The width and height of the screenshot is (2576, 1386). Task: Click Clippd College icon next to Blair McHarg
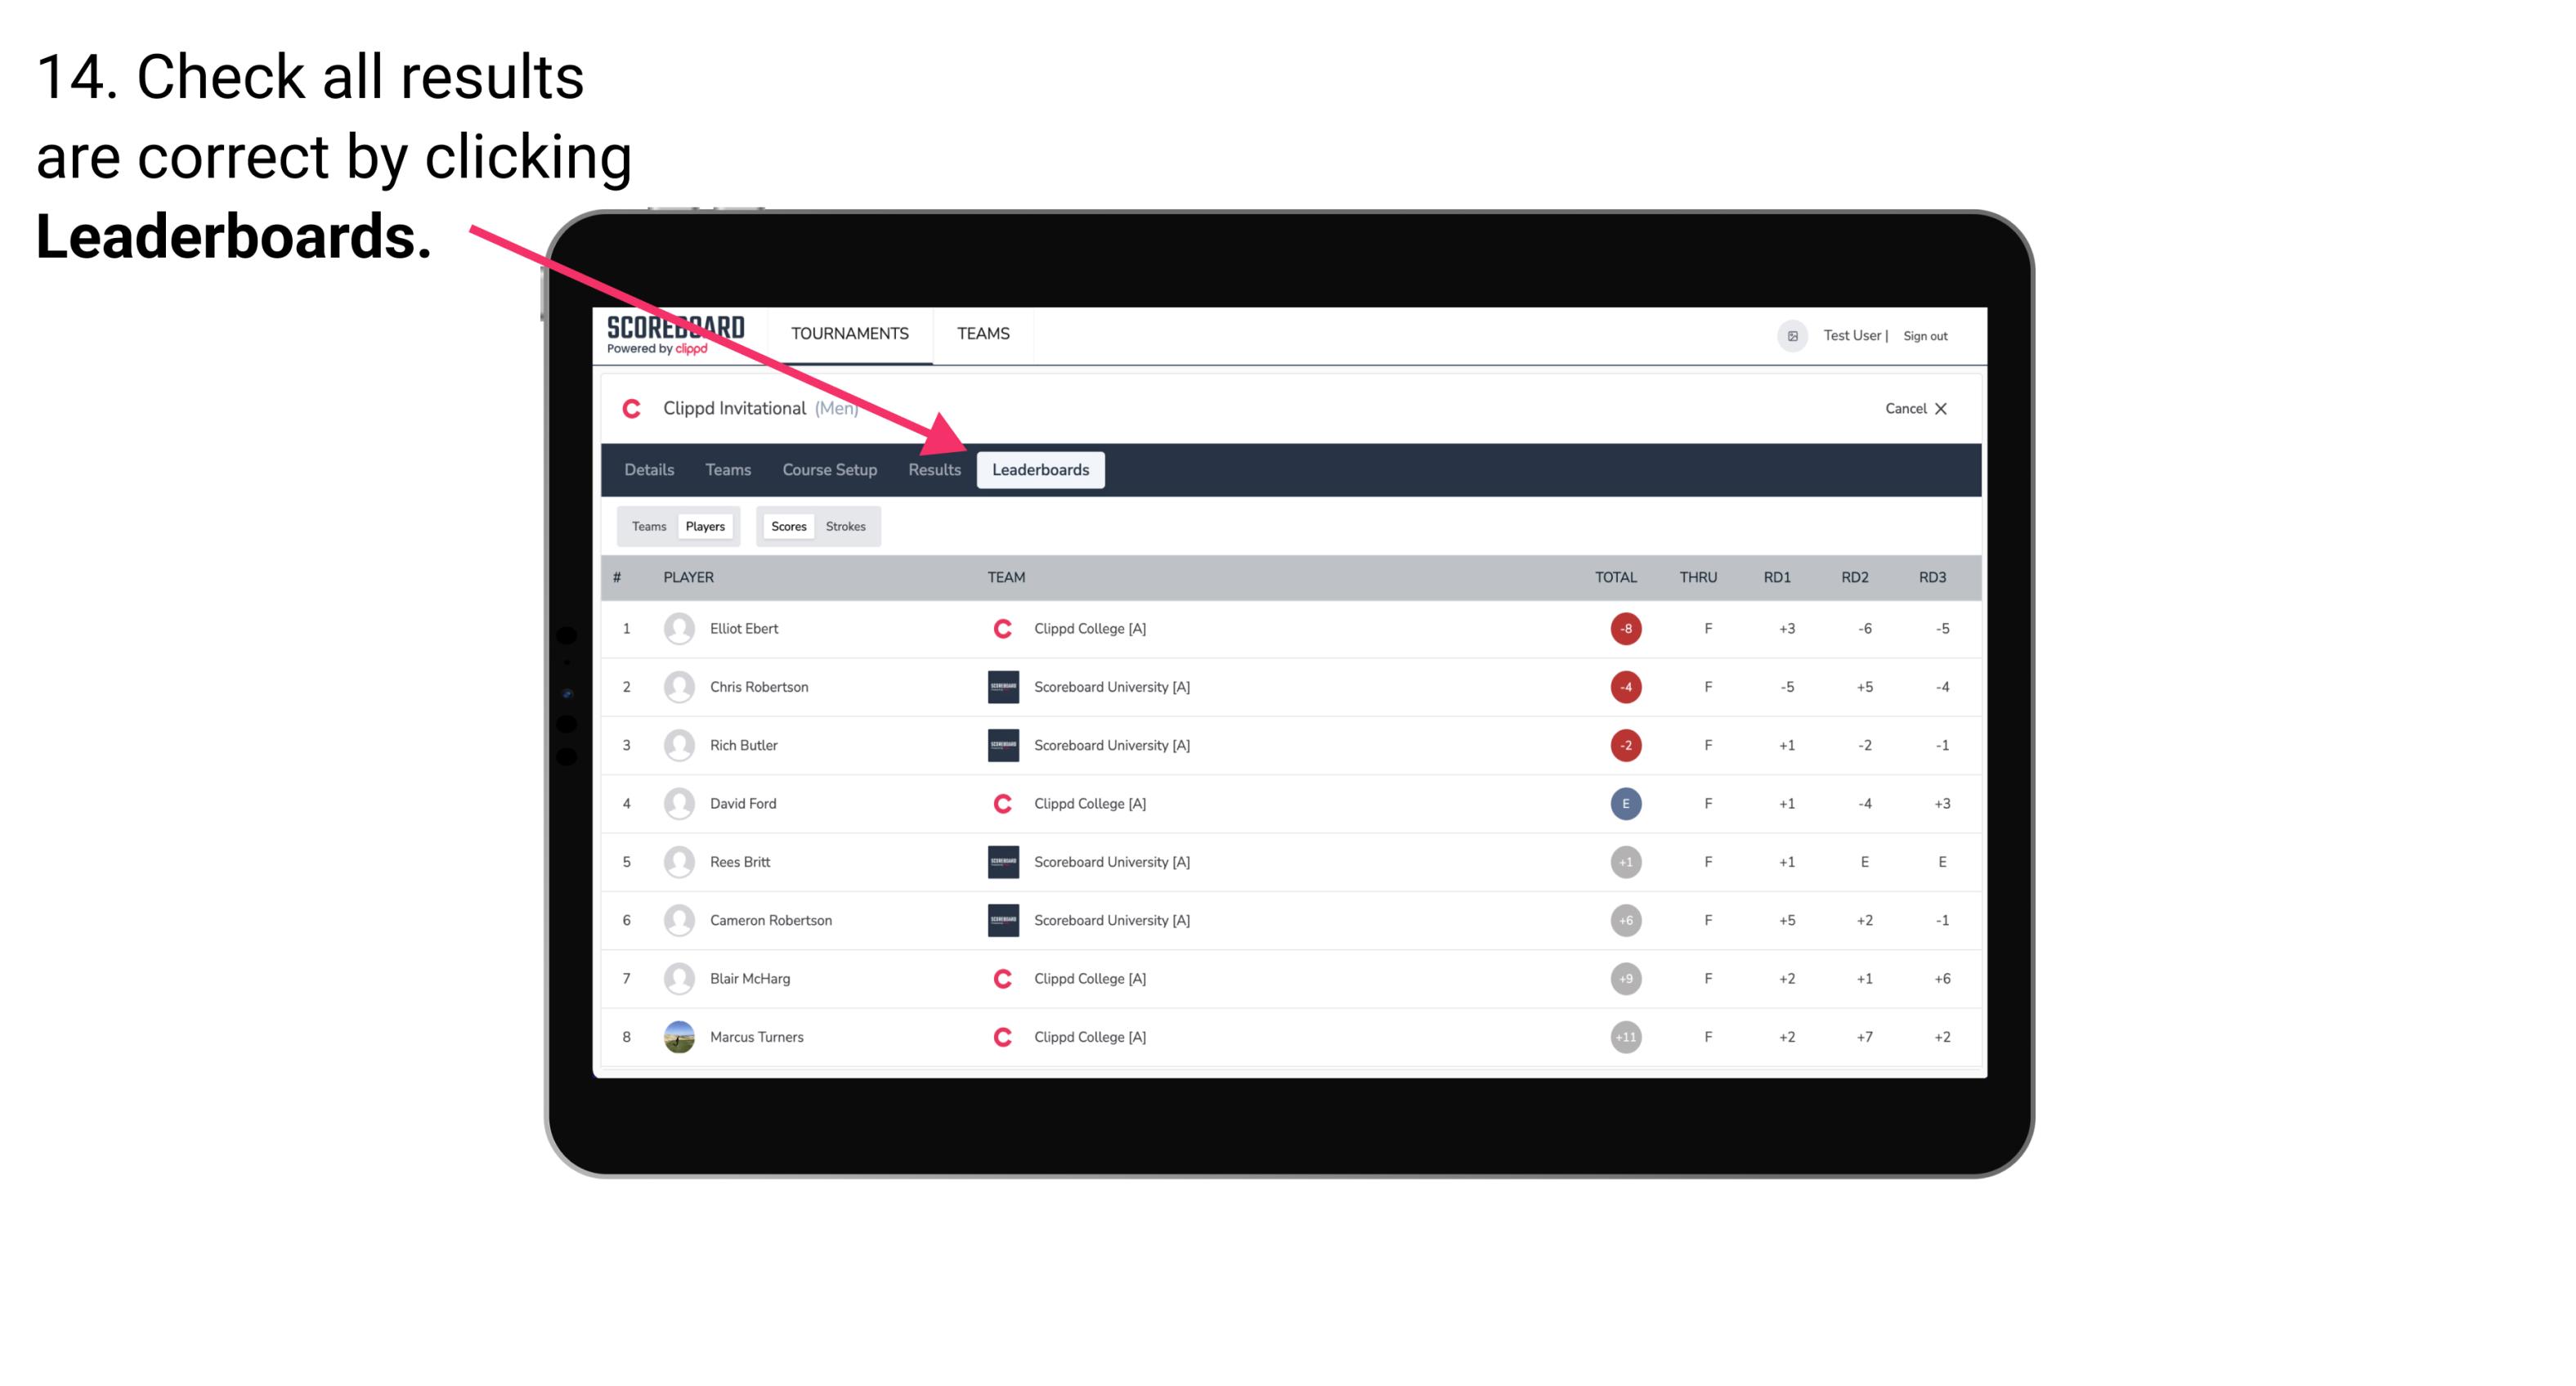click(x=1001, y=978)
